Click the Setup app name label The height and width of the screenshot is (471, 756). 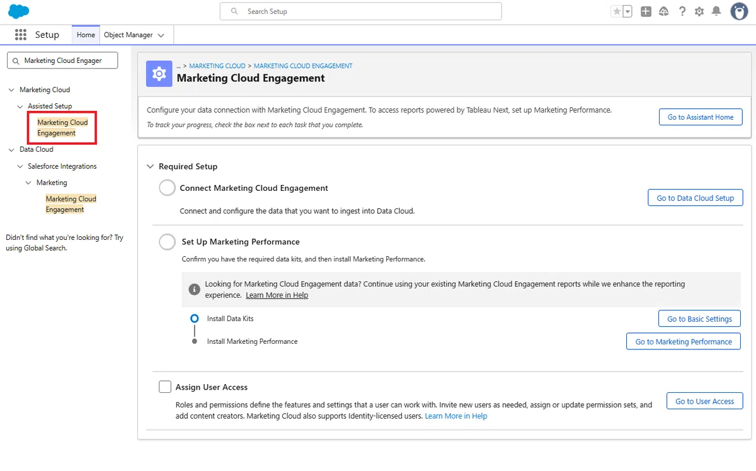click(47, 35)
